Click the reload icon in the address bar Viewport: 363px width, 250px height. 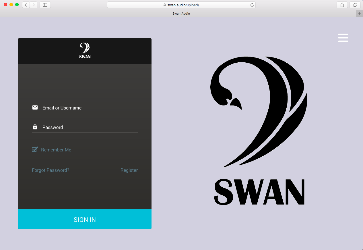pyautogui.click(x=252, y=5)
